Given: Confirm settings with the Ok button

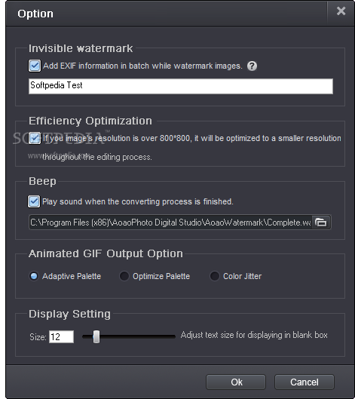Looking at the screenshot, I should pos(236,382).
